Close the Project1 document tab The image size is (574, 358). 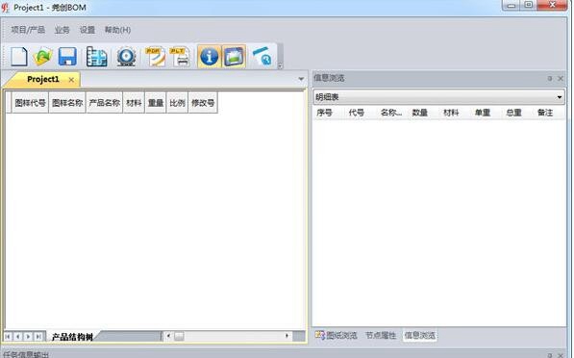click(71, 80)
